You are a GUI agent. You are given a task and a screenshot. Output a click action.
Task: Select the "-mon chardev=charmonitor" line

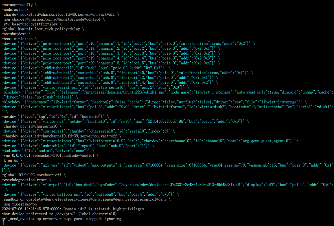[53, 19]
